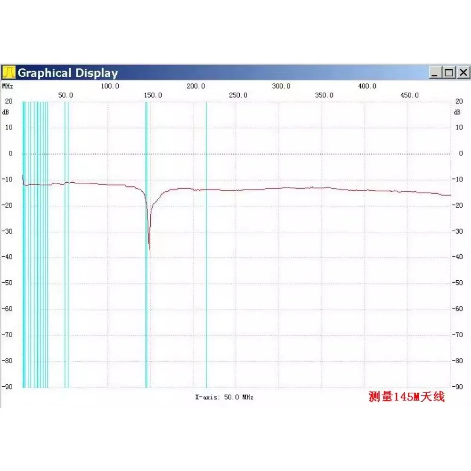471x471 pixels.
Task: Click the cyan marker line near 210 MHz
Action: pos(206,245)
